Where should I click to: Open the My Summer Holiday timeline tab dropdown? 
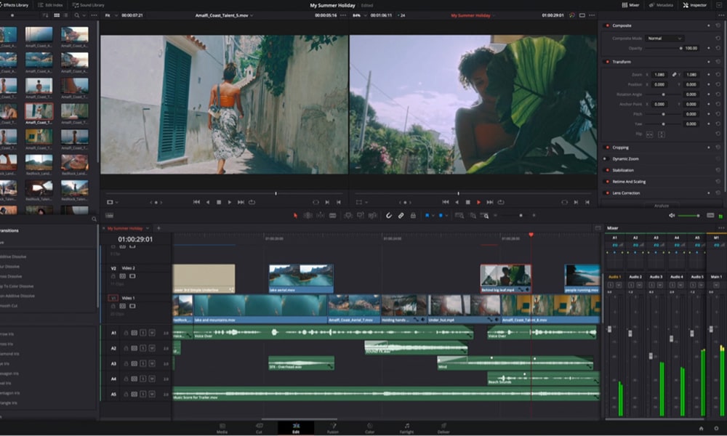[x=148, y=228]
